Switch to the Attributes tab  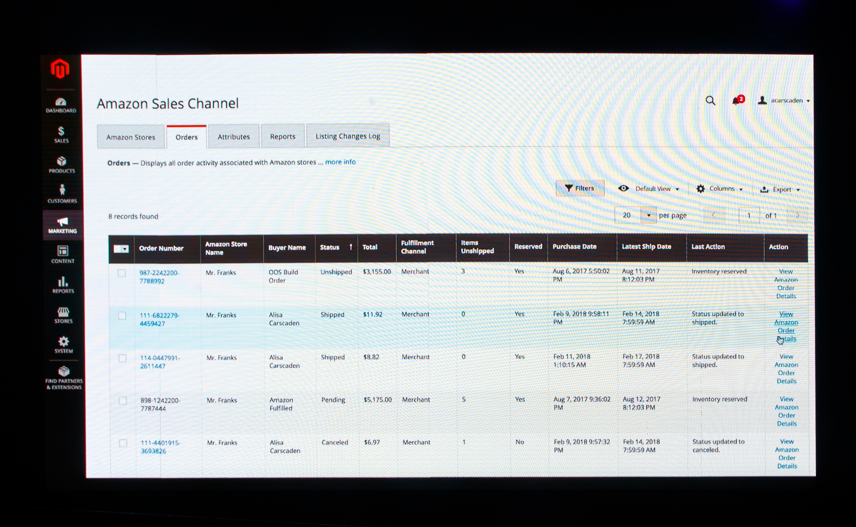(x=234, y=137)
